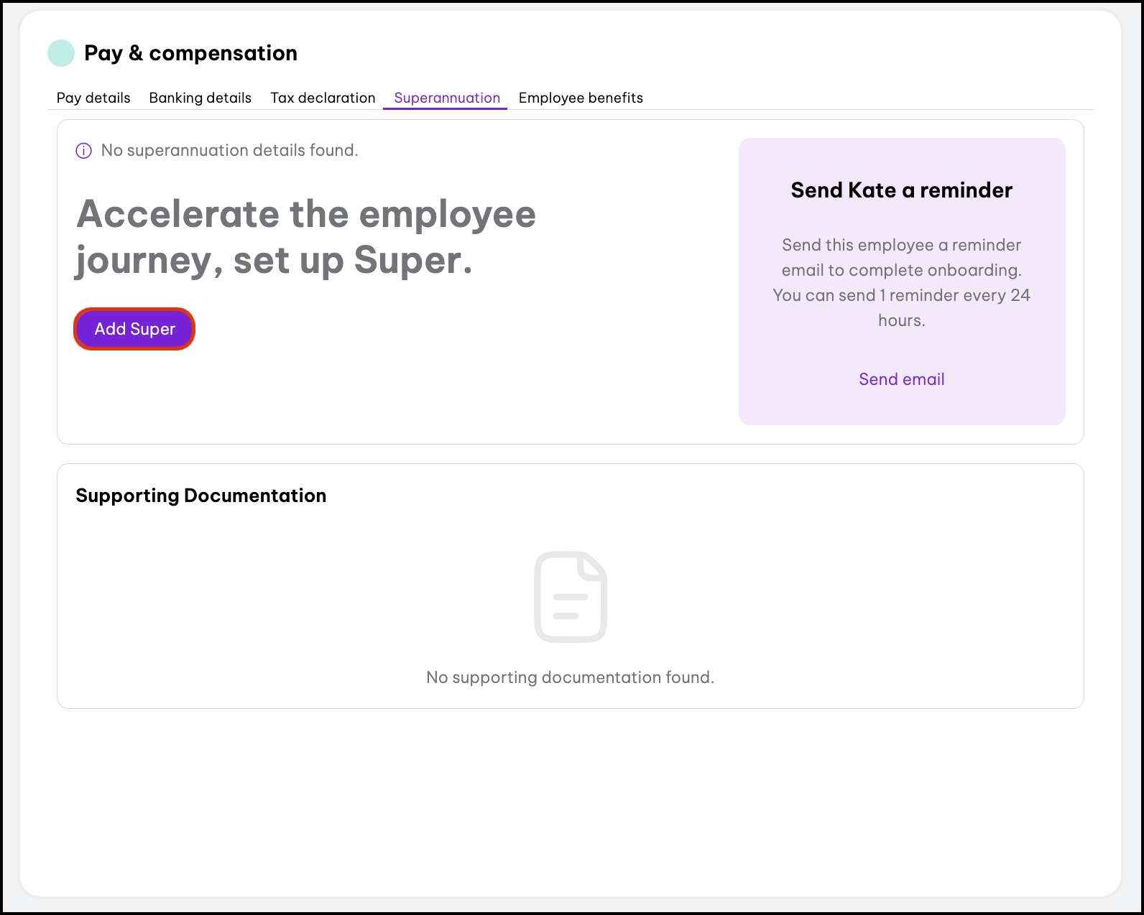The width and height of the screenshot is (1144, 915).
Task: Click the 'No supporting documentation found.' text
Action: [x=570, y=677]
